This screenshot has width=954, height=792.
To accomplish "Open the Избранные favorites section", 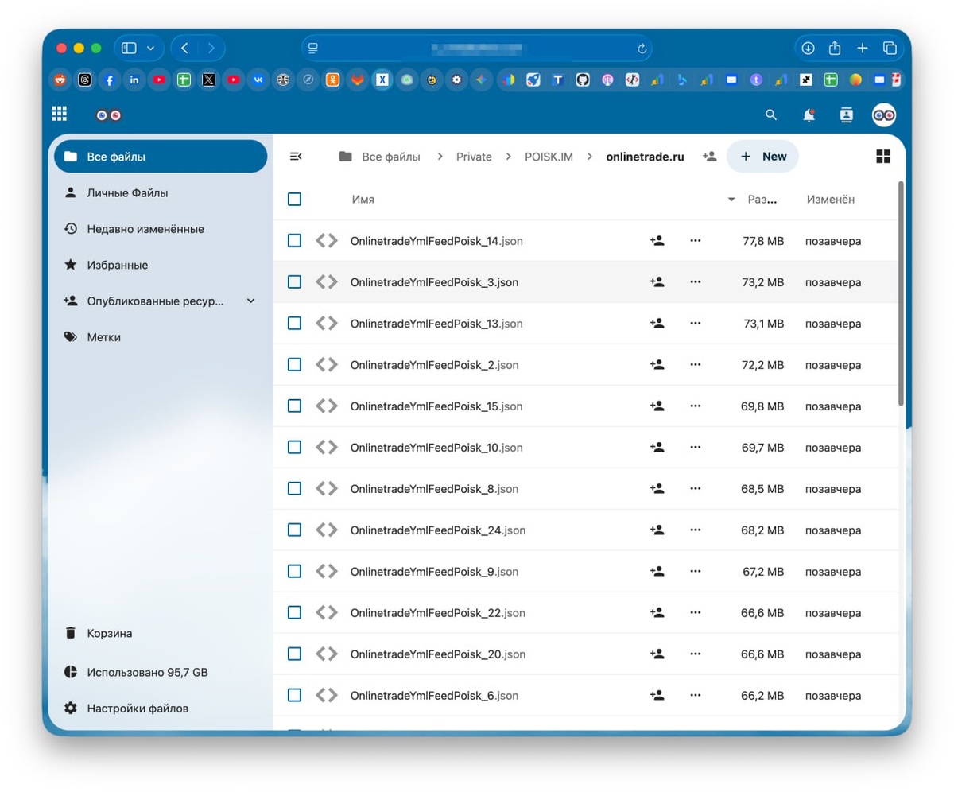I will [x=118, y=265].
